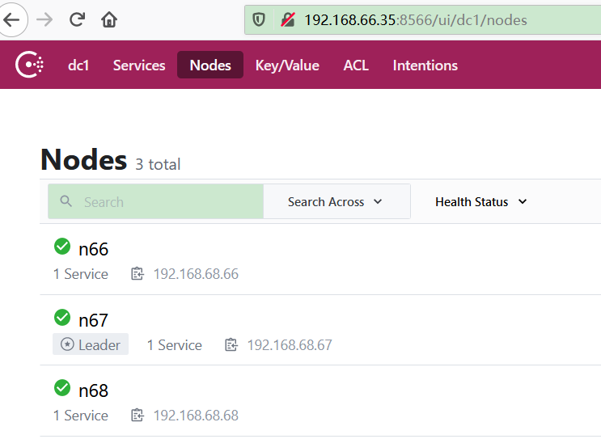Click the insecure connection padlock icon
The image size is (601, 439).
point(288,19)
